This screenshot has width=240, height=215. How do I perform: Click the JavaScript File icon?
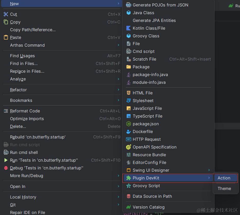(x=129, y=108)
